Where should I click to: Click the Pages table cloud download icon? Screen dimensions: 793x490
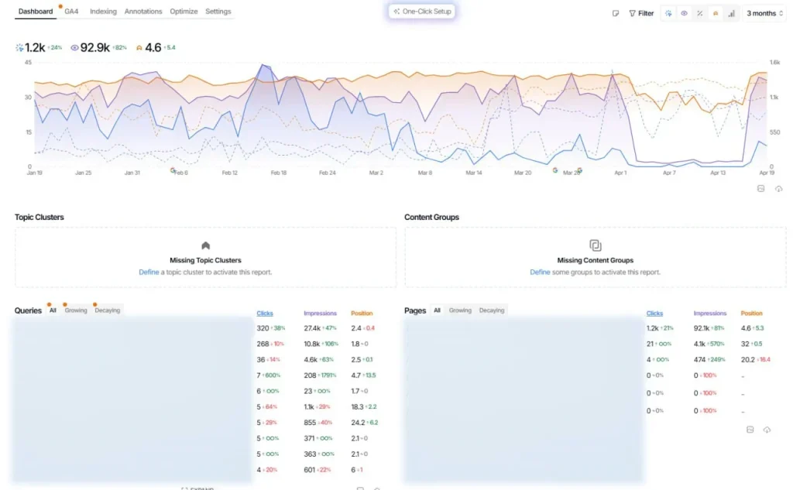767,430
